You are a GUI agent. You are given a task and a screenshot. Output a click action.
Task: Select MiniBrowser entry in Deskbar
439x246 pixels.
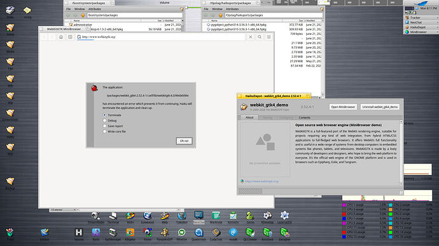click(421, 32)
